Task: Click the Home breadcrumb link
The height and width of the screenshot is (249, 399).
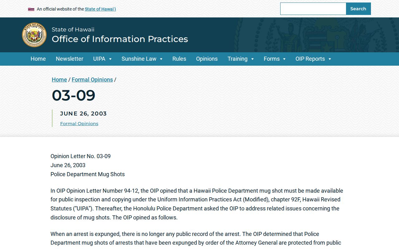Action: [x=59, y=80]
